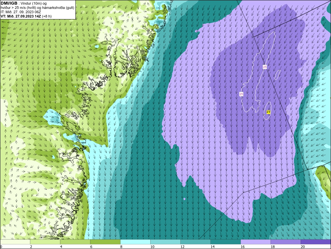Screen dimensions: 331x249
Task: Click the "DMI/IGB" title text
Action: point(9,3)
